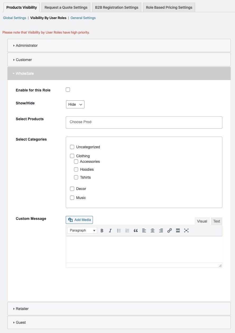235x333 pixels.
Task: Check the Music category
Action: [72, 198]
